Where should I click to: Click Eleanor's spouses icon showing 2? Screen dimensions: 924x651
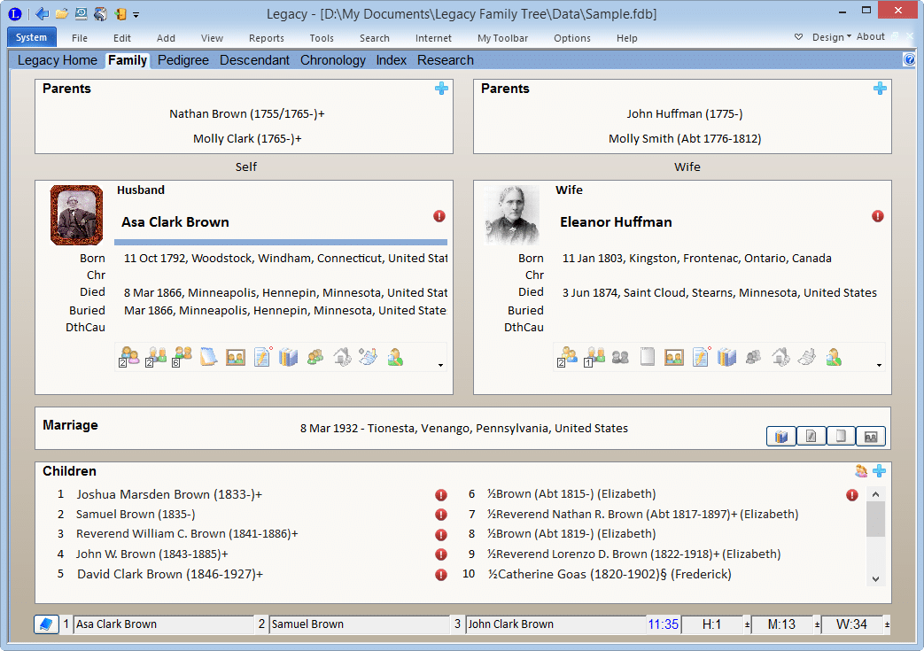568,357
